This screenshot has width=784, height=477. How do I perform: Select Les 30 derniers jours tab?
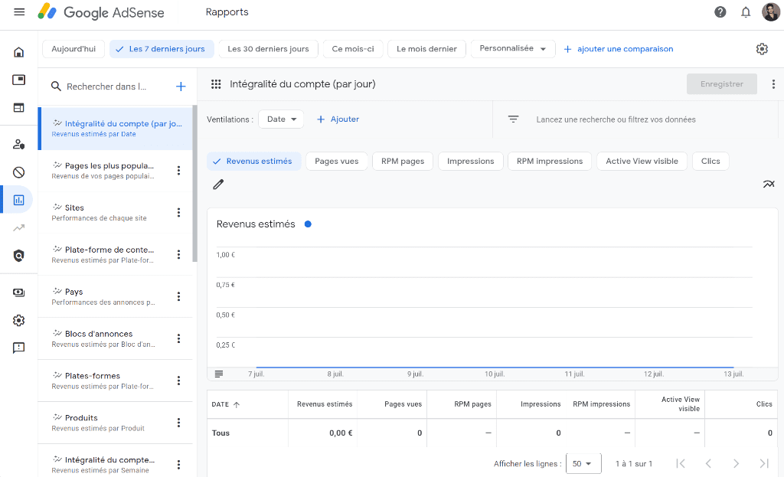tap(268, 49)
